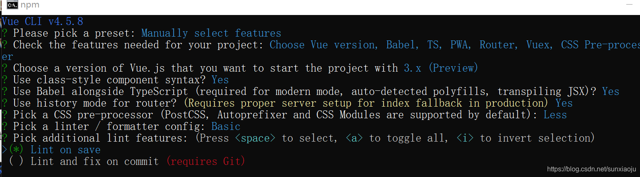Toggle the Lint and fix on commit checkbox
The image size is (640, 177).
pos(15,162)
